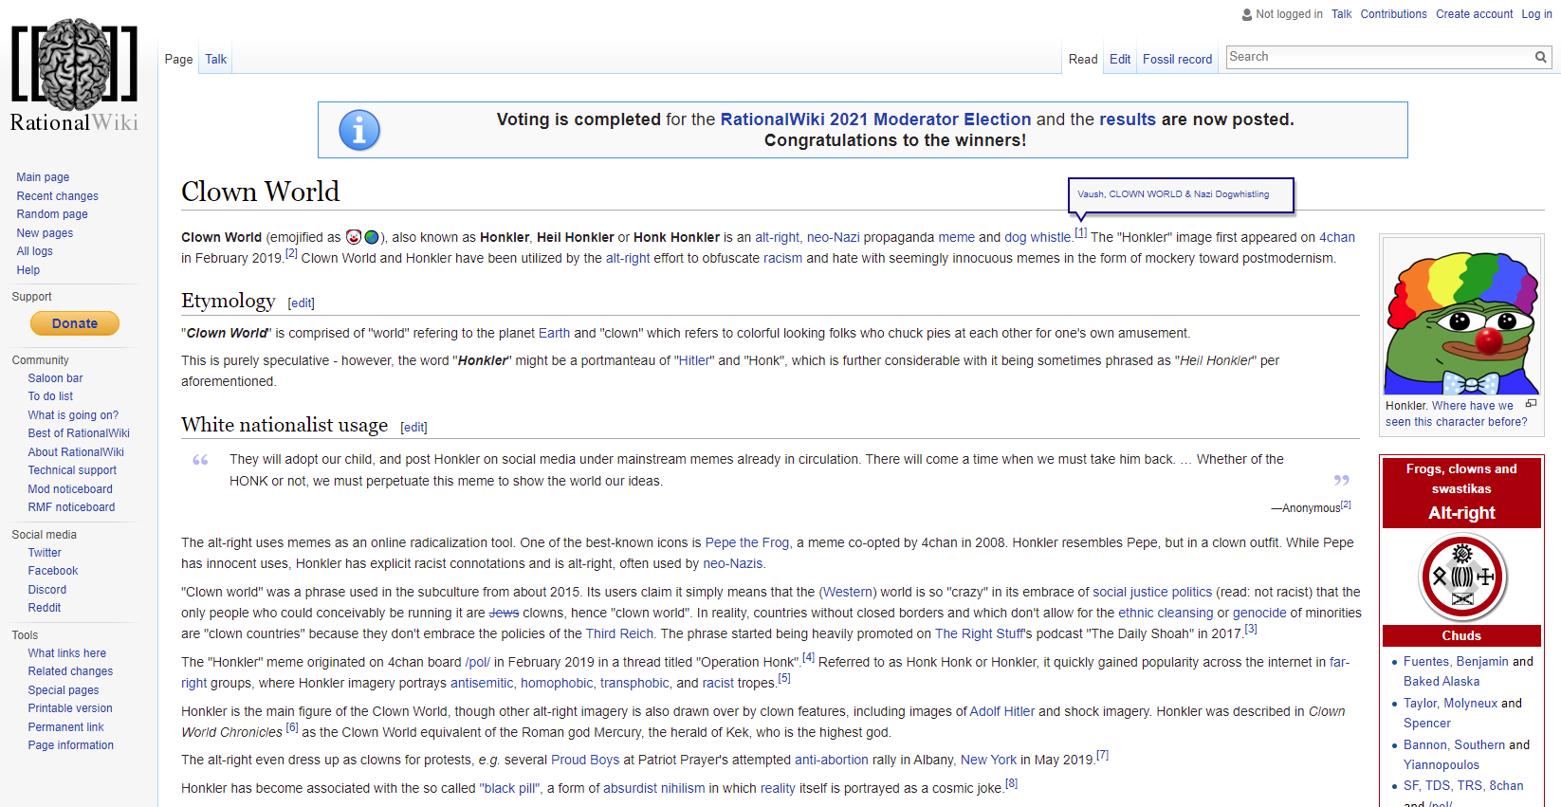The width and height of the screenshot is (1561, 807).
Task: Open New pages in sidebar
Action: [45, 233]
